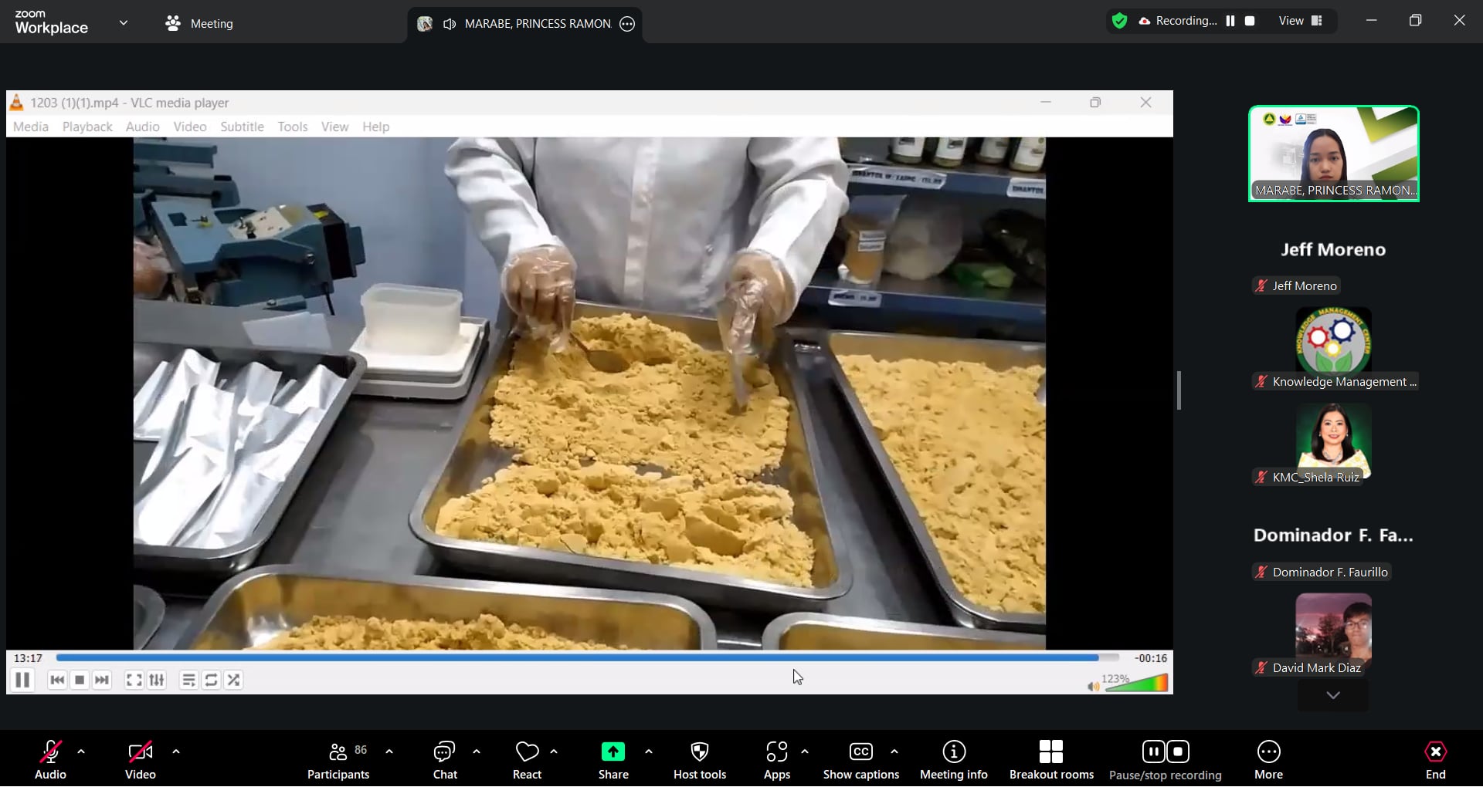The image size is (1483, 787).
Task: Open the Participants panel
Action: [x=338, y=760]
